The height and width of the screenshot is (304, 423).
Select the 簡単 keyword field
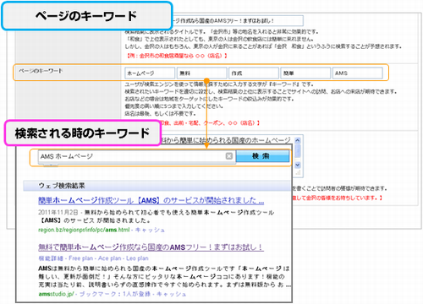[x=305, y=73]
